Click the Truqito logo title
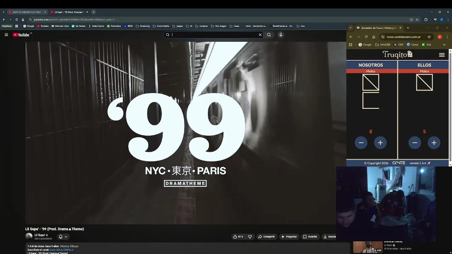 click(397, 54)
